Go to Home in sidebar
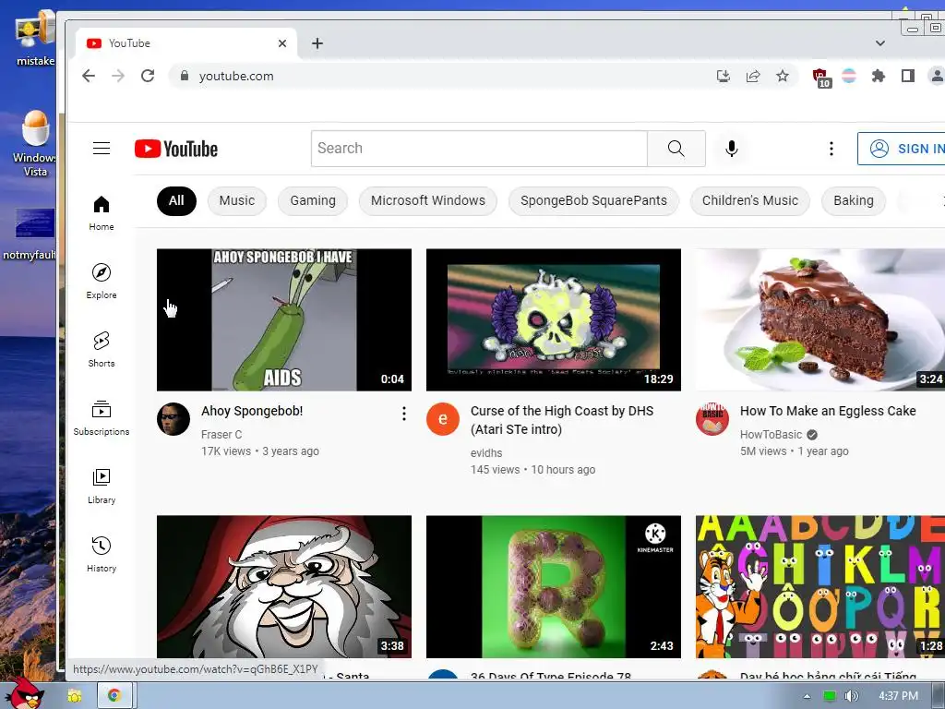This screenshot has height=709, width=945. (102, 213)
